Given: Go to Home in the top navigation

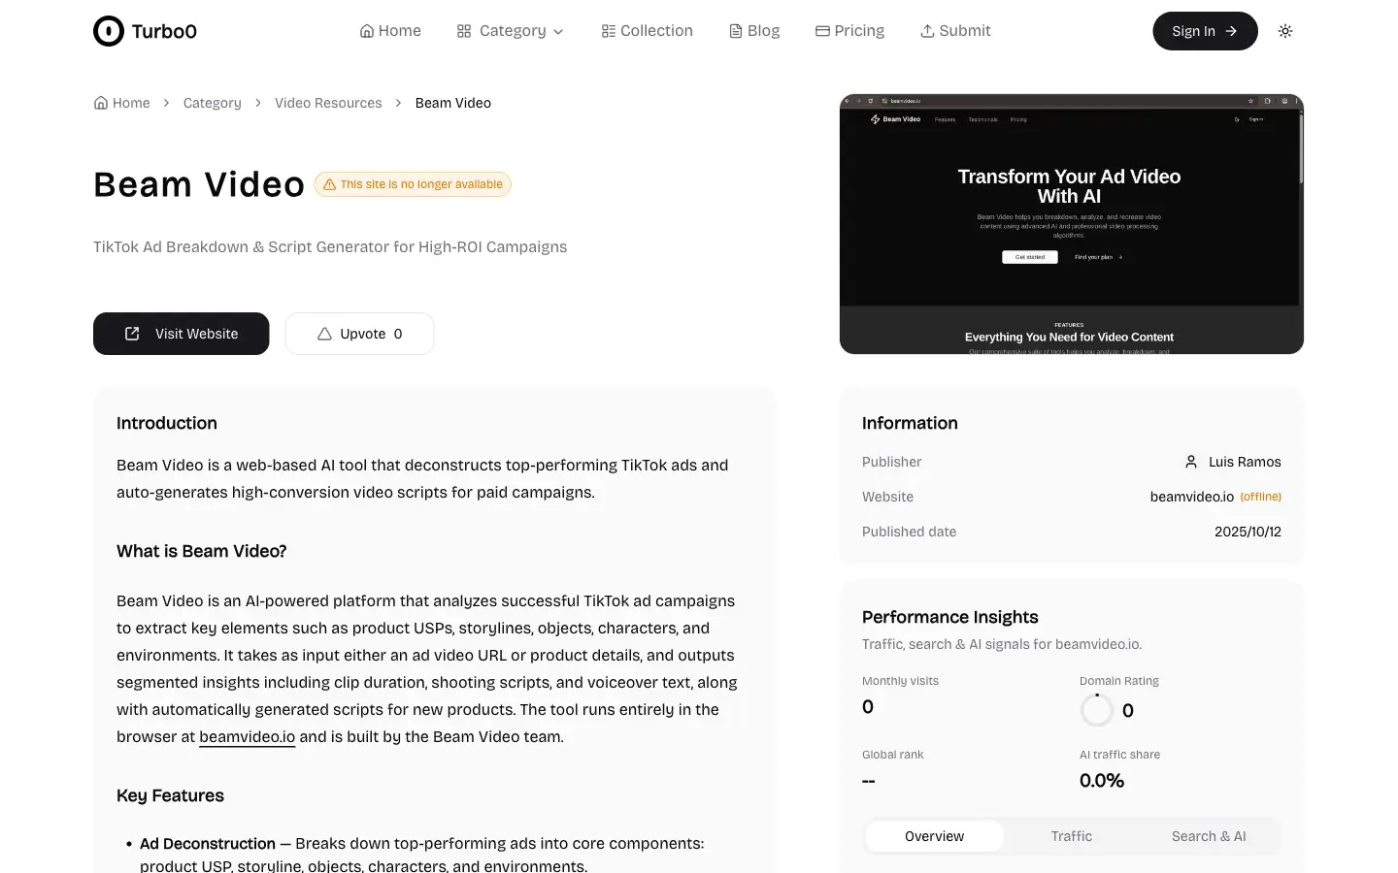Looking at the screenshot, I should 390,31.
